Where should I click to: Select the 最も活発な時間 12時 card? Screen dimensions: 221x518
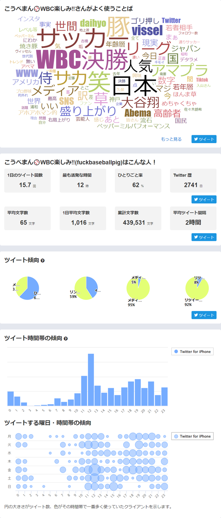tap(83, 180)
